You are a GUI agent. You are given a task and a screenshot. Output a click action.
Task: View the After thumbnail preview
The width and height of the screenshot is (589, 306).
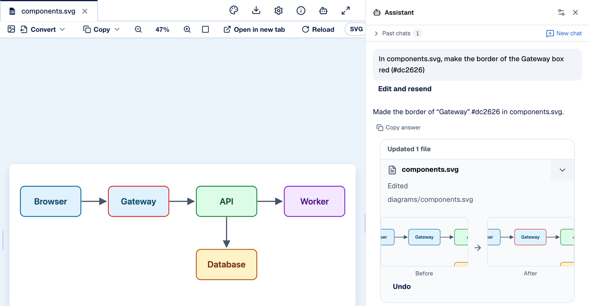(530, 242)
